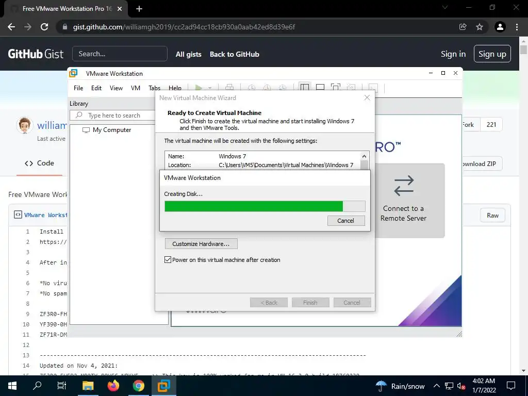This screenshot has height=396, width=528.
Task: Switch to the gist Code tab
Action: click(x=39, y=163)
